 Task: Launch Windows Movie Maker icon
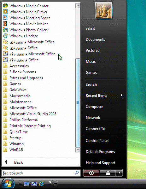[5, 24]
